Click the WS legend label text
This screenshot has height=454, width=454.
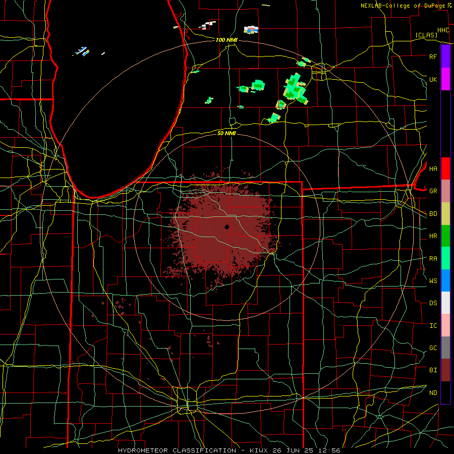(x=433, y=281)
